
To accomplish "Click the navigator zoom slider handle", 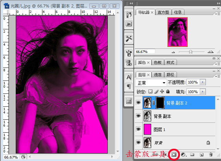I will pos(191,52).
